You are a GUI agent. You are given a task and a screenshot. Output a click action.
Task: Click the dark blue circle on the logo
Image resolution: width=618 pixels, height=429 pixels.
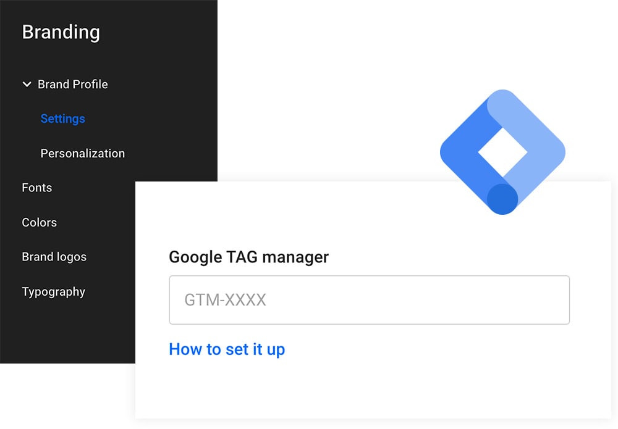click(502, 199)
